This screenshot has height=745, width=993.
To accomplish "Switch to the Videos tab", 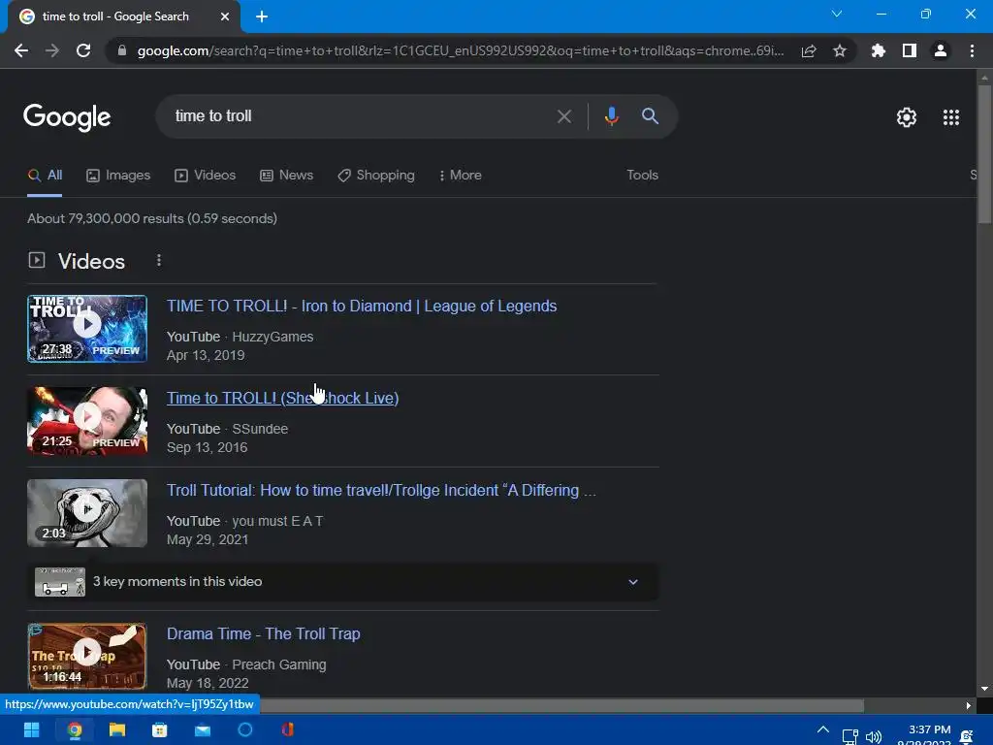I will (206, 176).
